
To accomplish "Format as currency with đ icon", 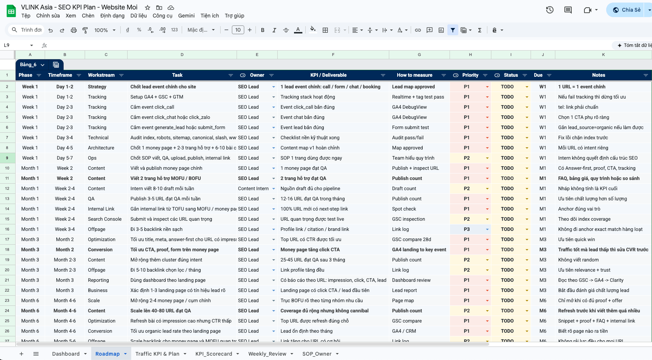I will coord(128,30).
